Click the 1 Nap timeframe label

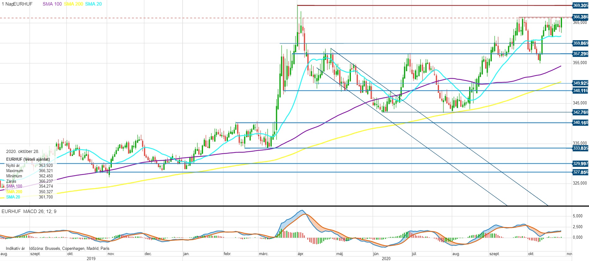tap(7, 4)
